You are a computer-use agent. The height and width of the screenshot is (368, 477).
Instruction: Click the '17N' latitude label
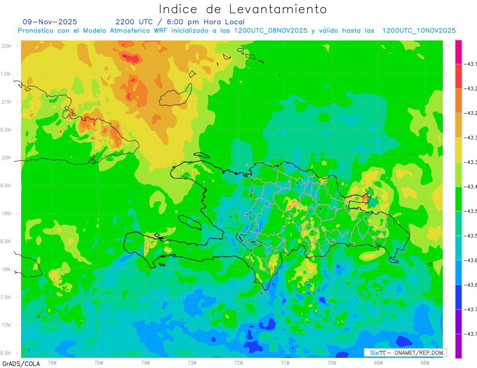tap(7, 325)
